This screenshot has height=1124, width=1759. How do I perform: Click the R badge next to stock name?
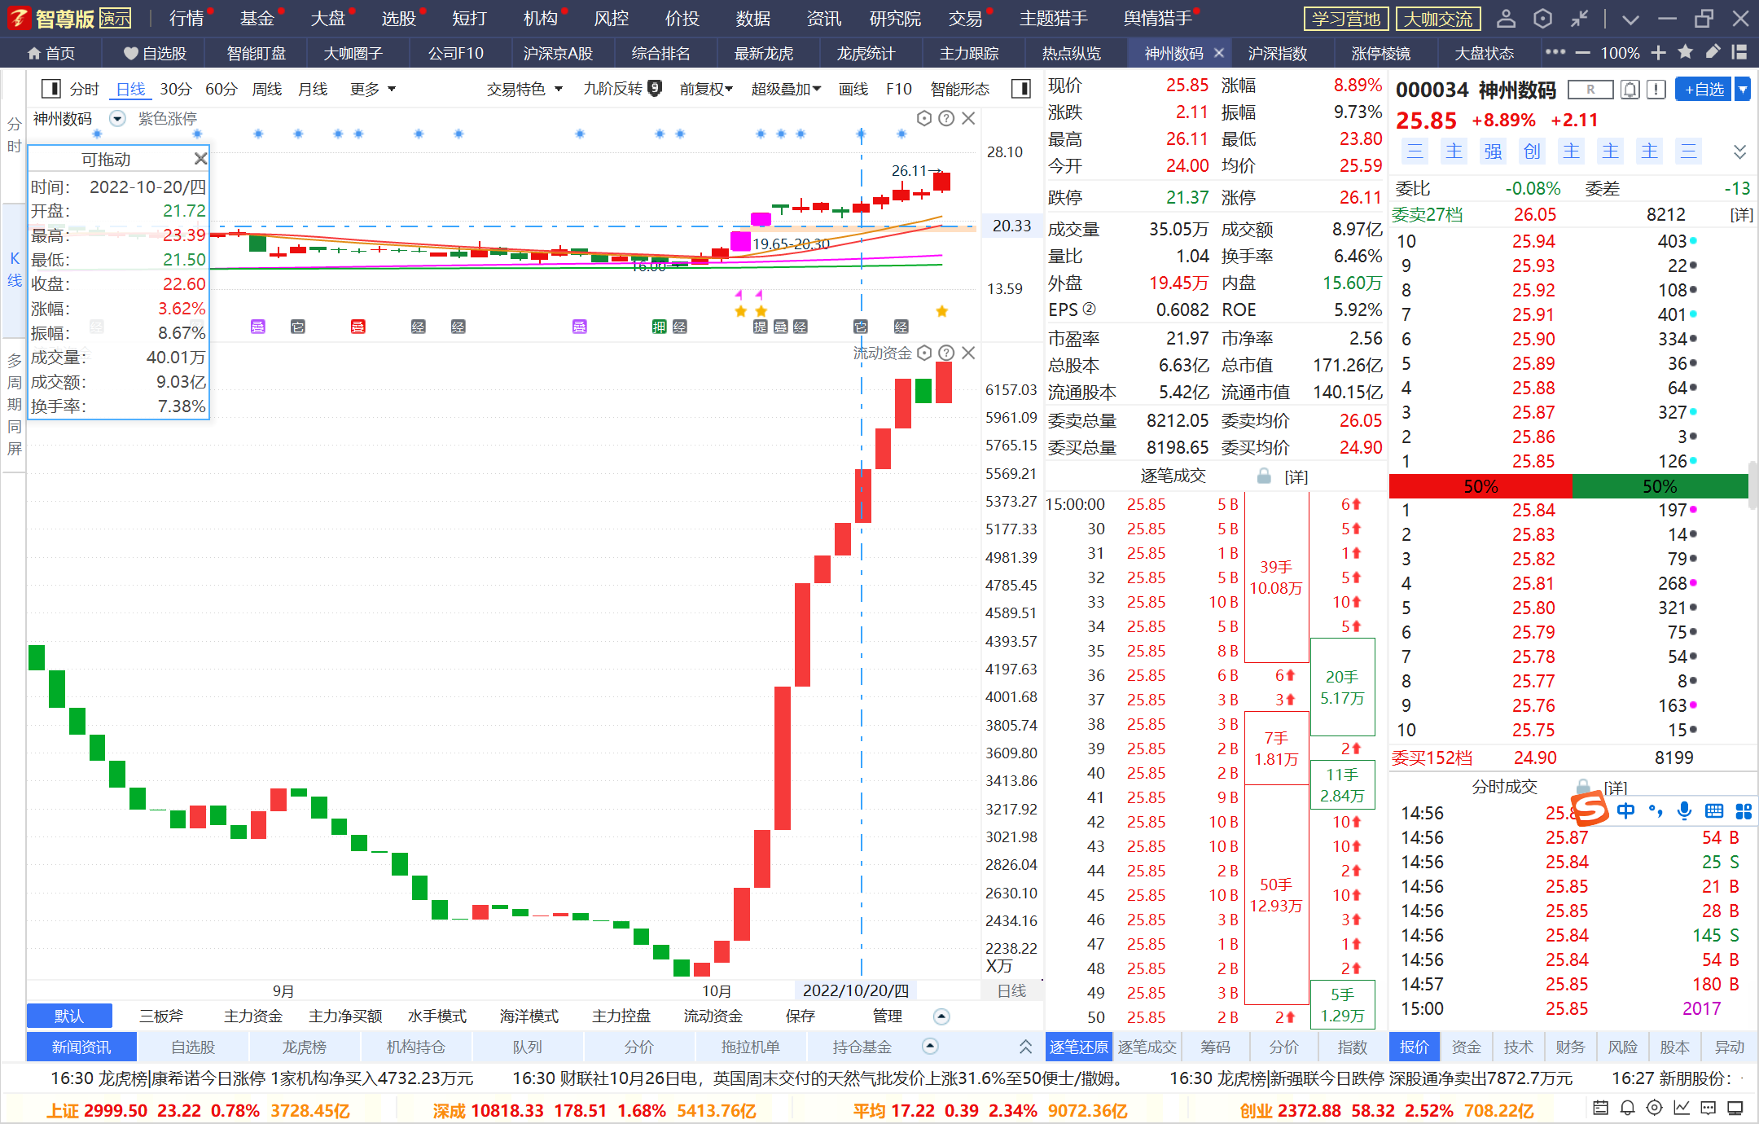[x=1590, y=90]
